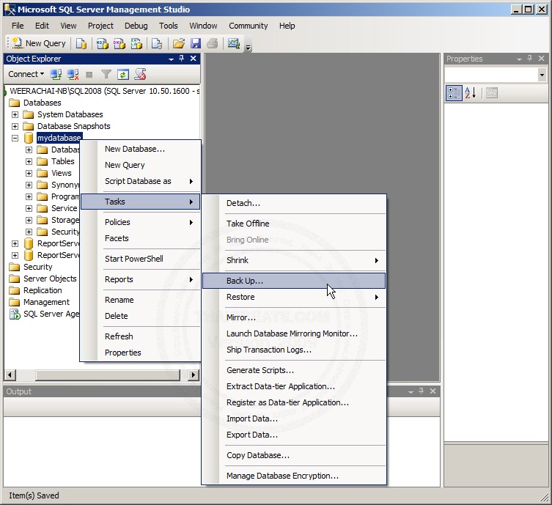Click the Save floppy disk icon
Image resolution: width=552 pixels, height=505 pixels.
(196, 44)
